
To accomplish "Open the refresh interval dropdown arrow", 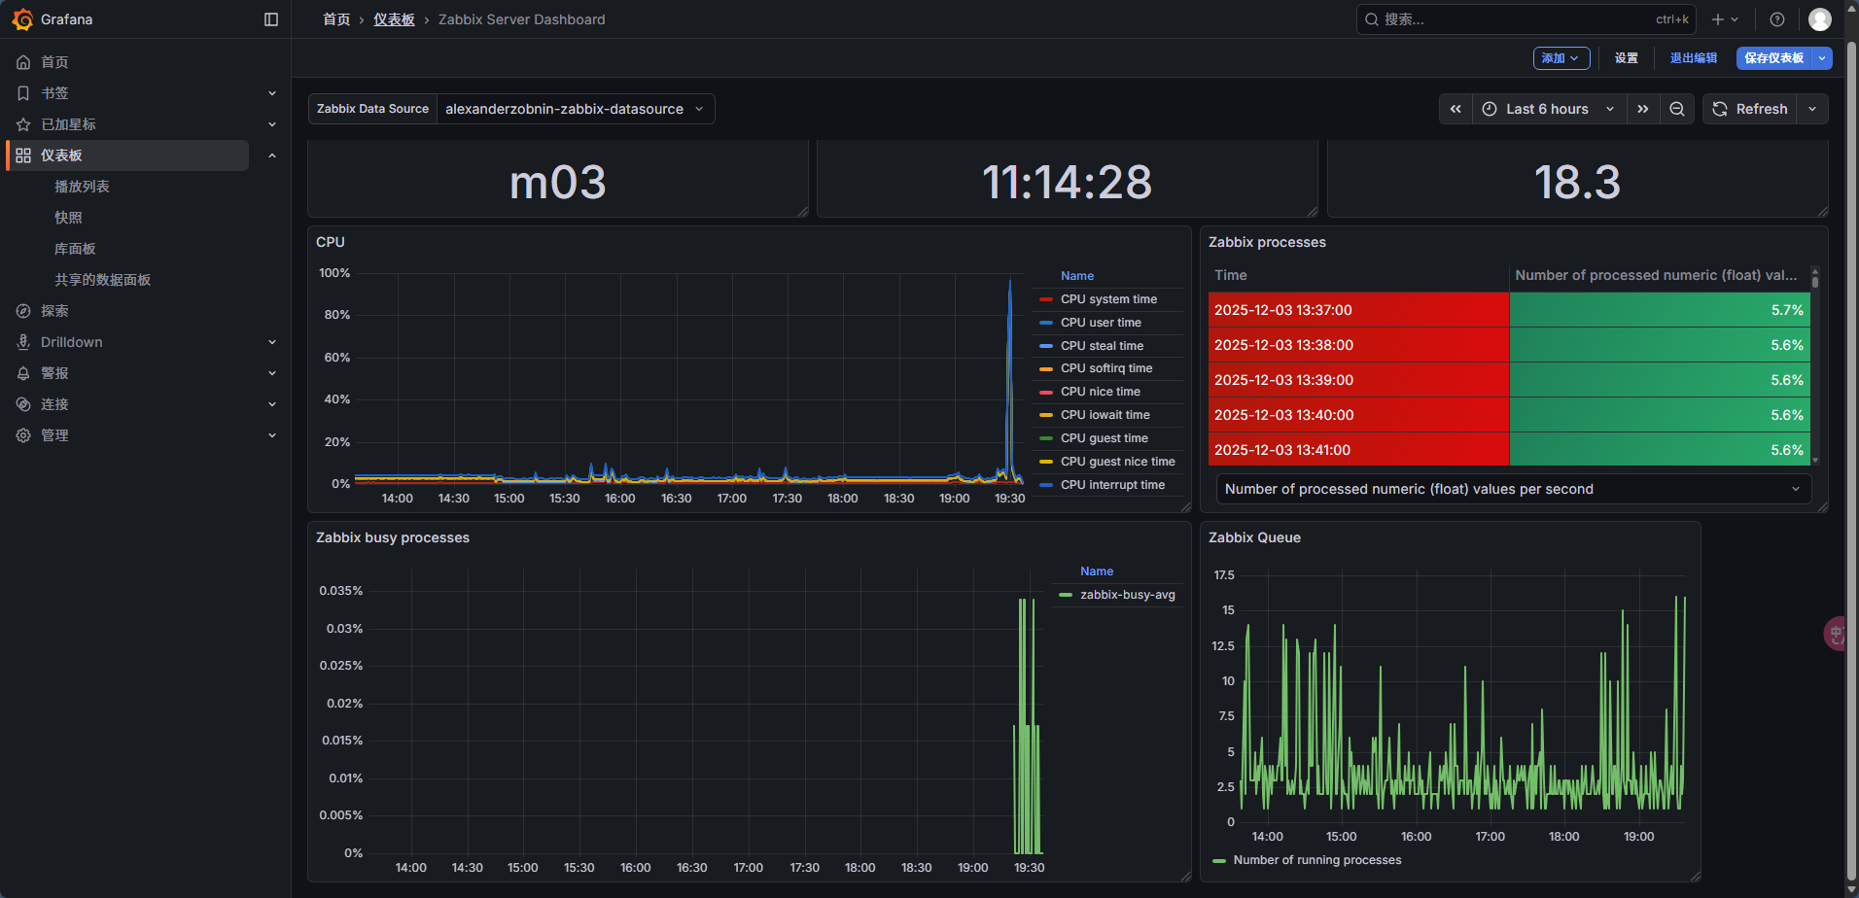I will [x=1812, y=109].
